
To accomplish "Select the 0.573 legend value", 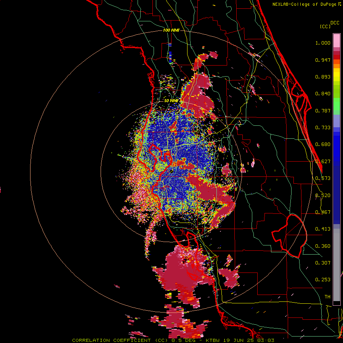I will coord(323,178).
